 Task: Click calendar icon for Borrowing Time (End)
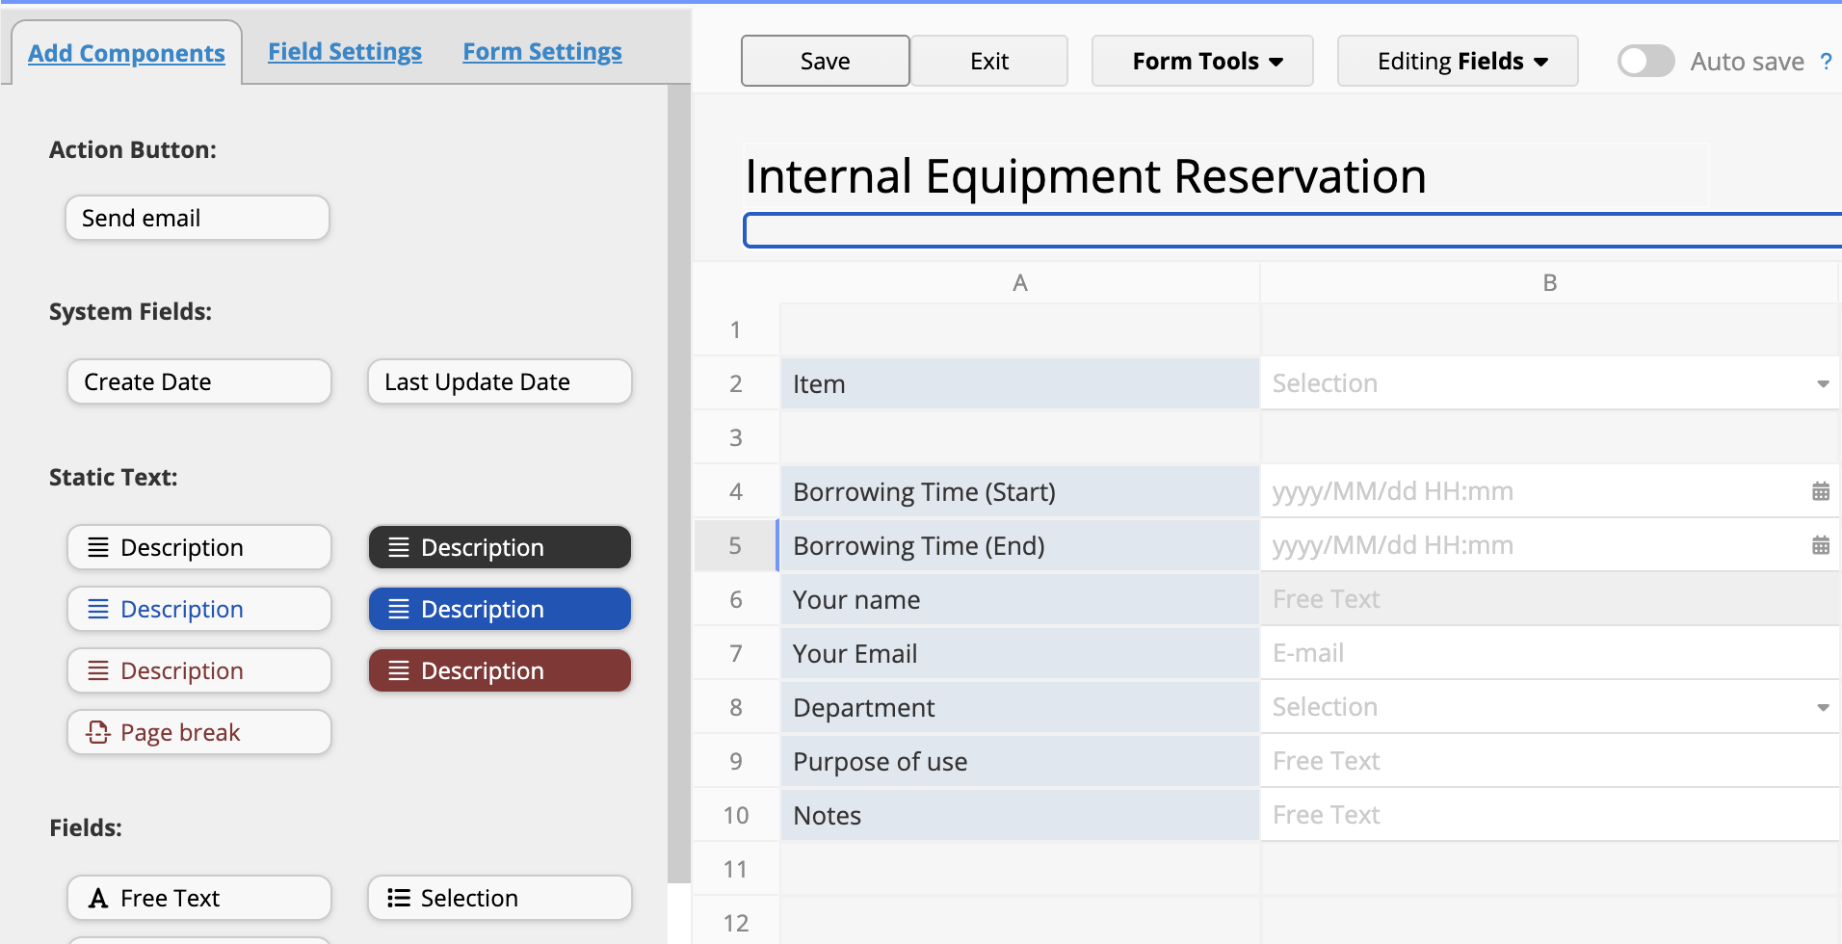(x=1820, y=546)
